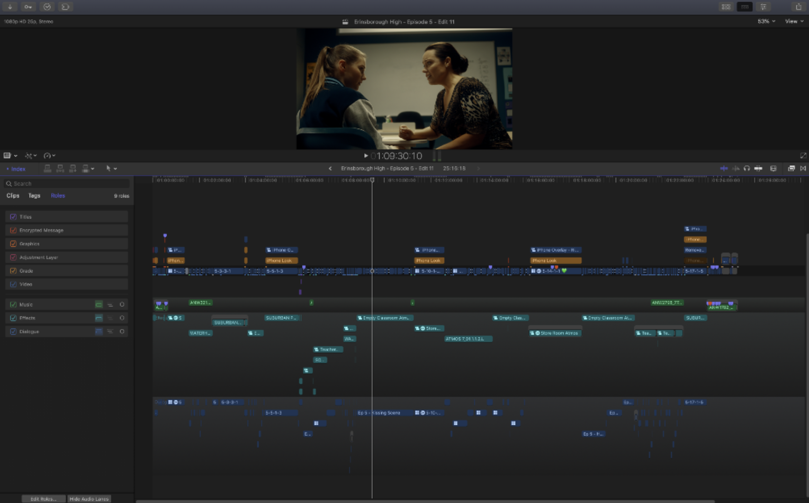
Task: Click the Share export icon
Action: tap(798, 7)
